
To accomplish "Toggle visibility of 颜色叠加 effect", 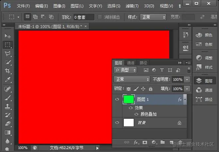I will [136, 114].
